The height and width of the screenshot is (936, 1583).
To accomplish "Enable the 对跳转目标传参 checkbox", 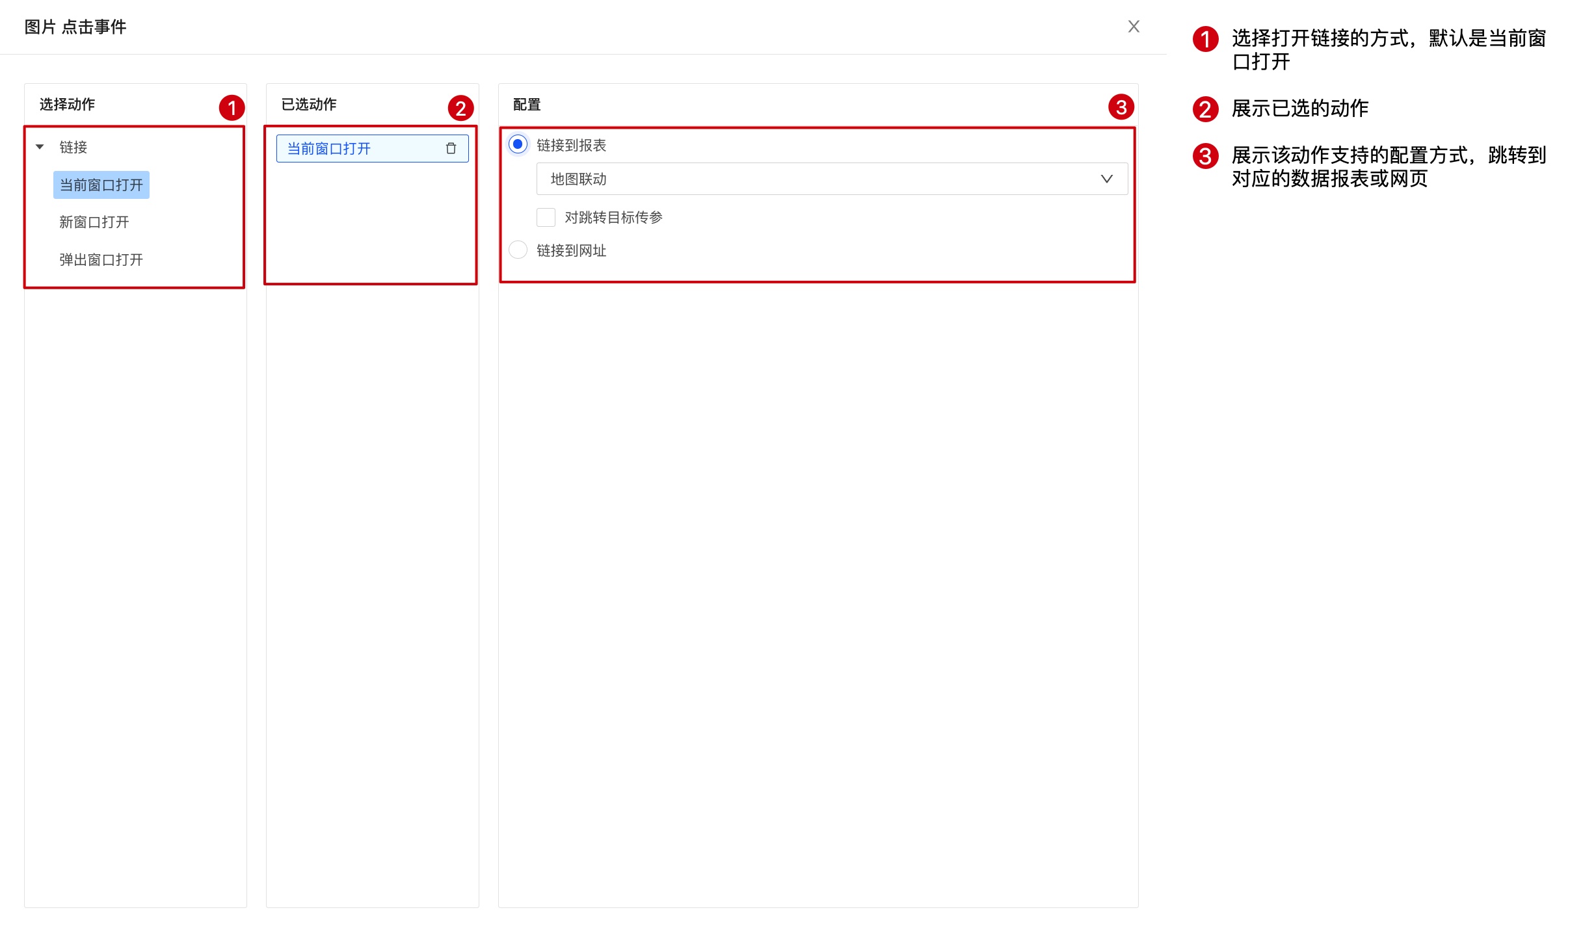I will point(546,217).
